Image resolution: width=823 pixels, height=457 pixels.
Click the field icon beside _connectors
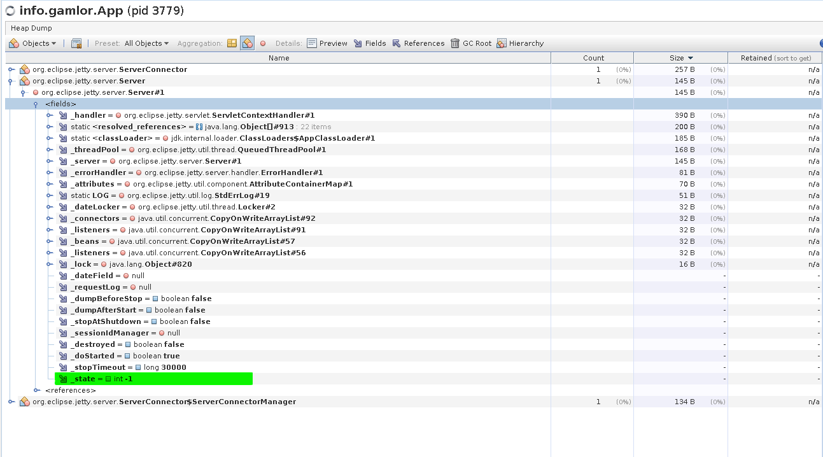coord(63,218)
